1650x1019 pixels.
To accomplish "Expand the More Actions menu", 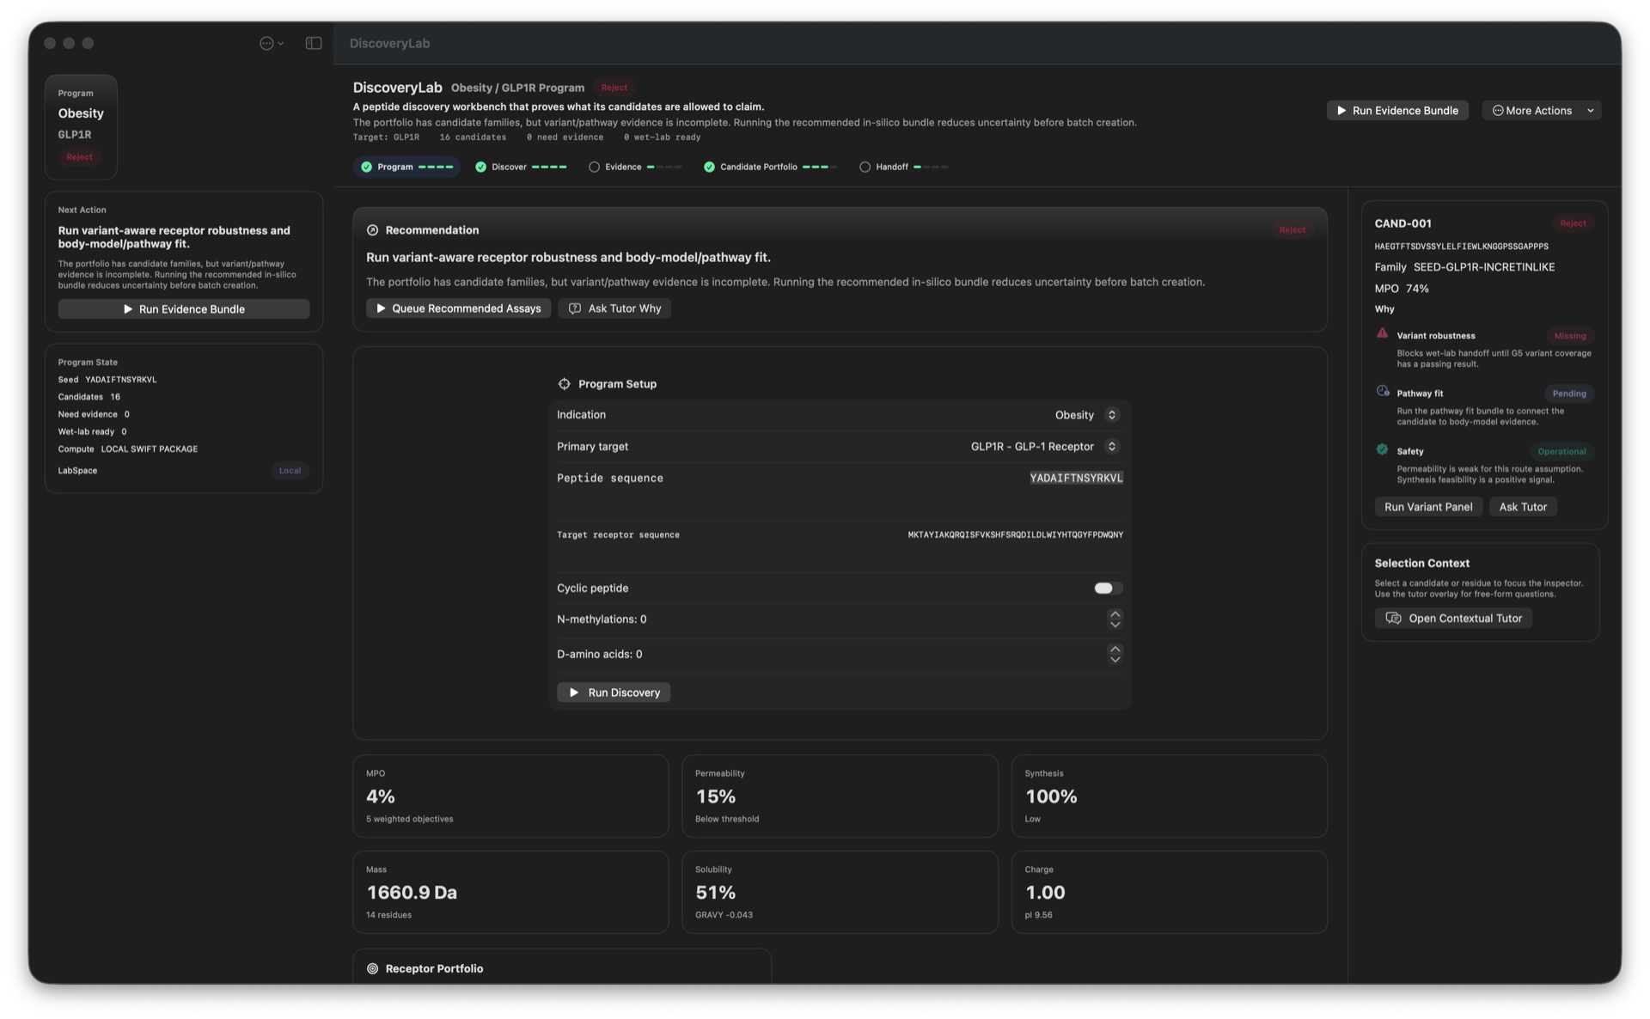I will click(1542, 110).
